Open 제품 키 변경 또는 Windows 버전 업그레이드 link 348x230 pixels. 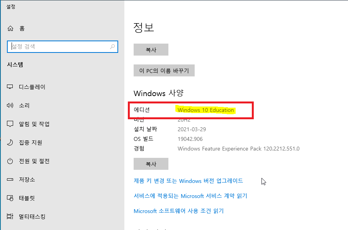[x=188, y=181]
